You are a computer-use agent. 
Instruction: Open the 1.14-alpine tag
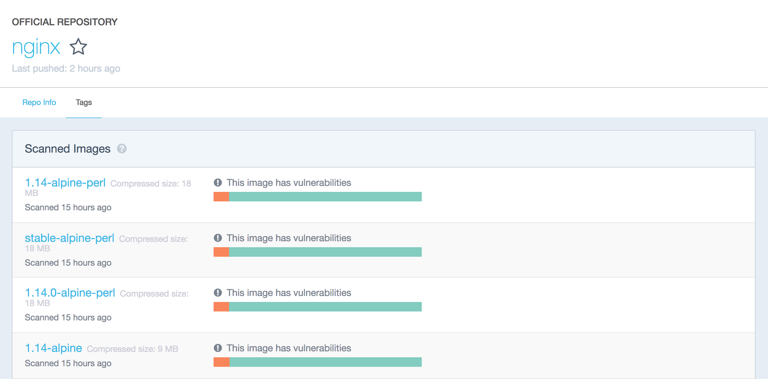coord(53,348)
